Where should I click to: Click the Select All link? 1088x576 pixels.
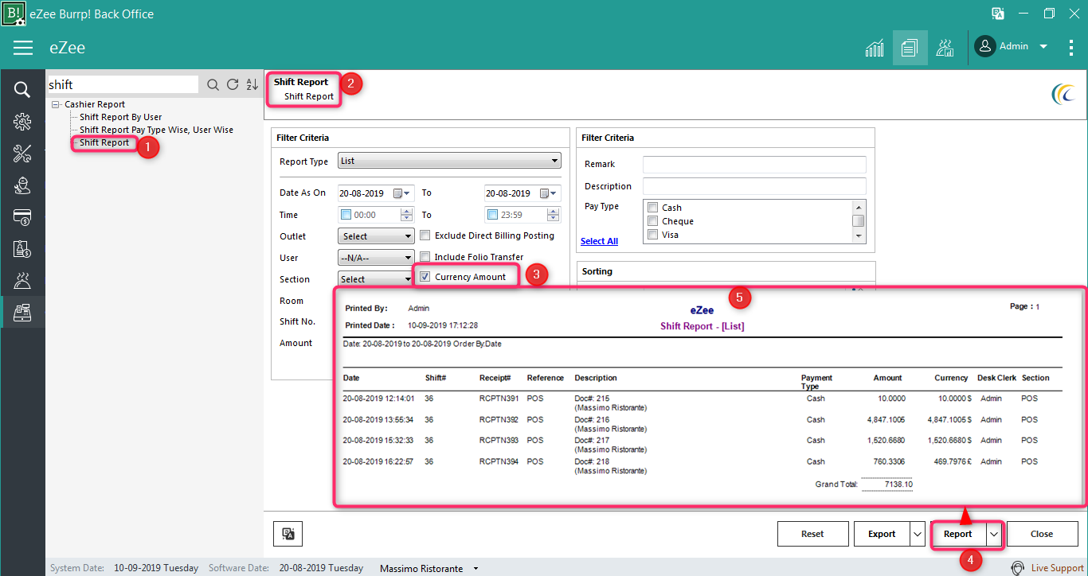(x=599, y=241)
